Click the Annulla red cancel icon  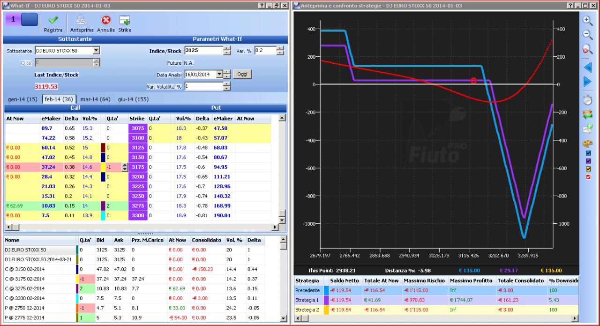coord(106,20)
